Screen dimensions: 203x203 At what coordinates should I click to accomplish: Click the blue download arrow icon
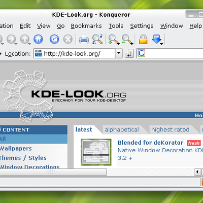click(156, 39)
